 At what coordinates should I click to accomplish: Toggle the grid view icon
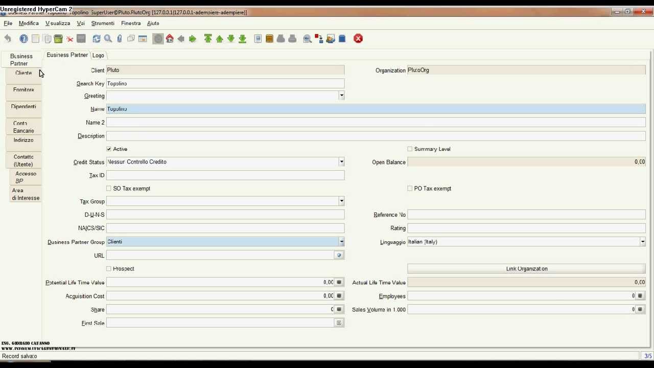pos(143,39)
